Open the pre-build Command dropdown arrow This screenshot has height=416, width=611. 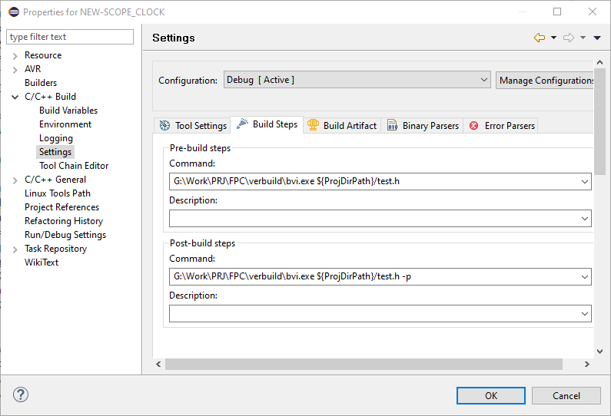(585, 182)
